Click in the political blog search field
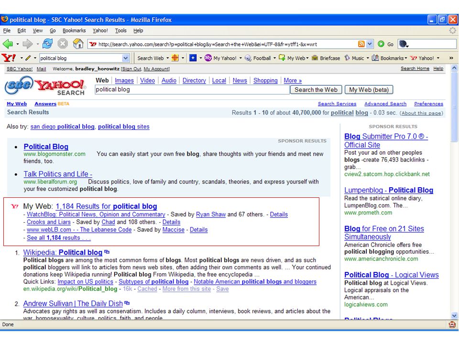 [x=192, y=89]
